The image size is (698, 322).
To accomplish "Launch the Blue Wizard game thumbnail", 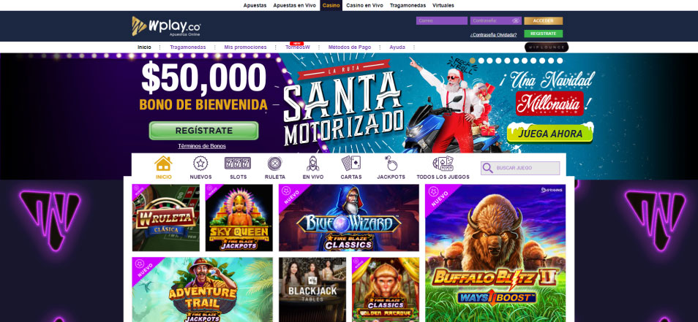I will pyautogui.click(x=348, y=218).
